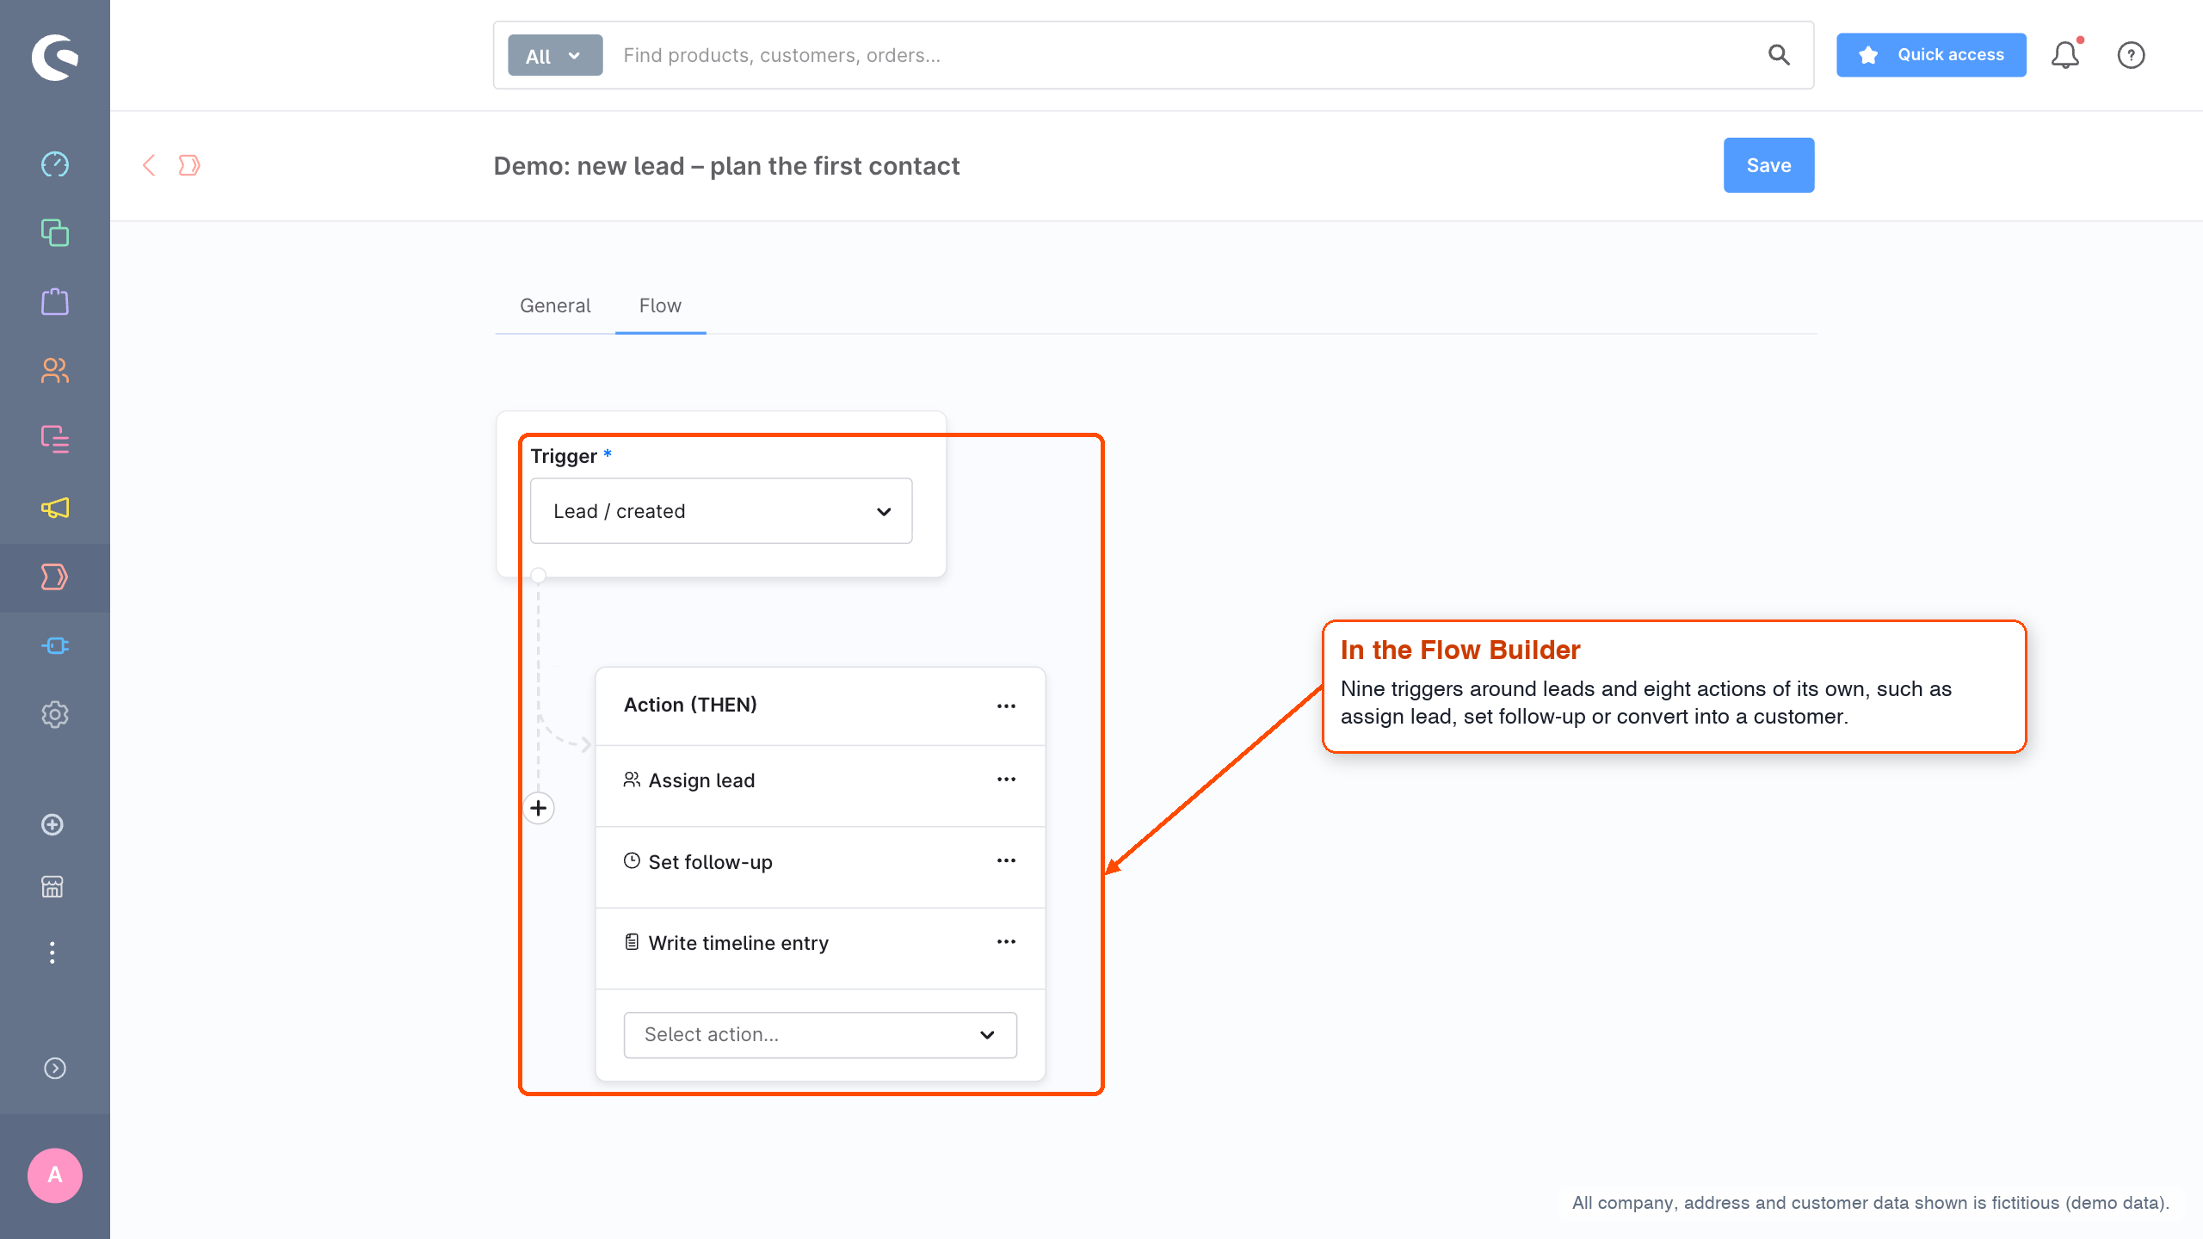Image resolution: width=2203 pixels, height=1239 pixels.
Task: Open the user avatar A
Action: pos(55,1174)
